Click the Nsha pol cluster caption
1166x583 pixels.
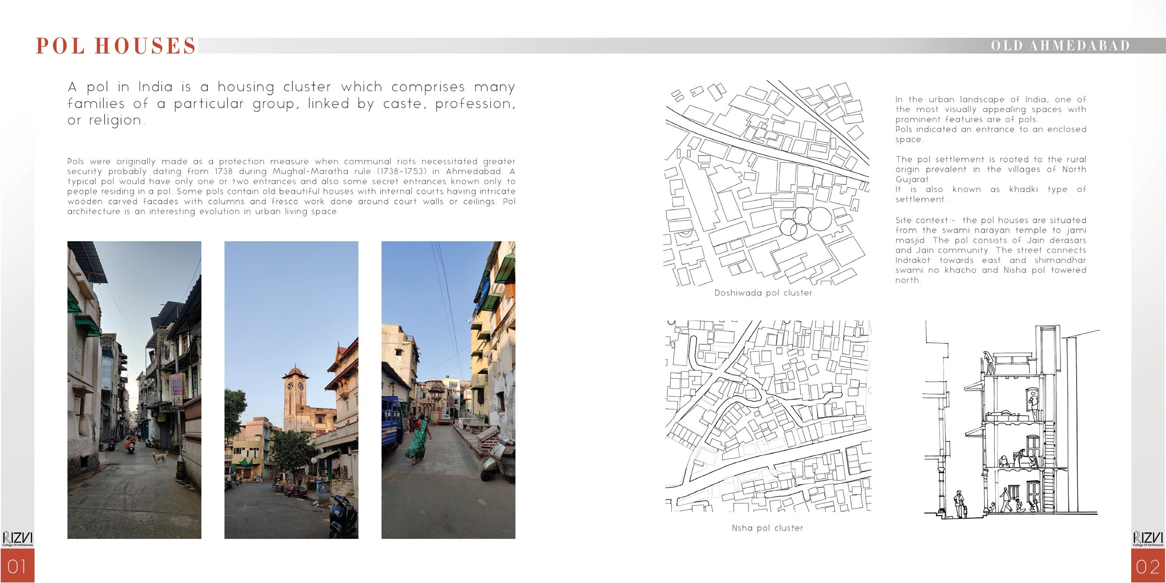[x=767, y=528]
